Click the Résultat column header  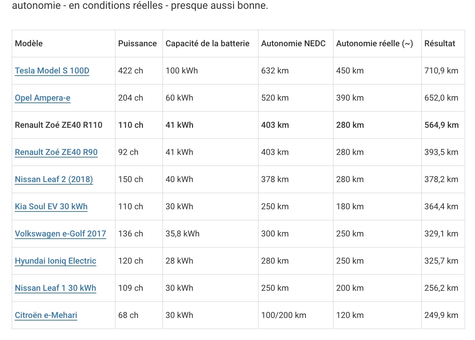tap(439, 43)
